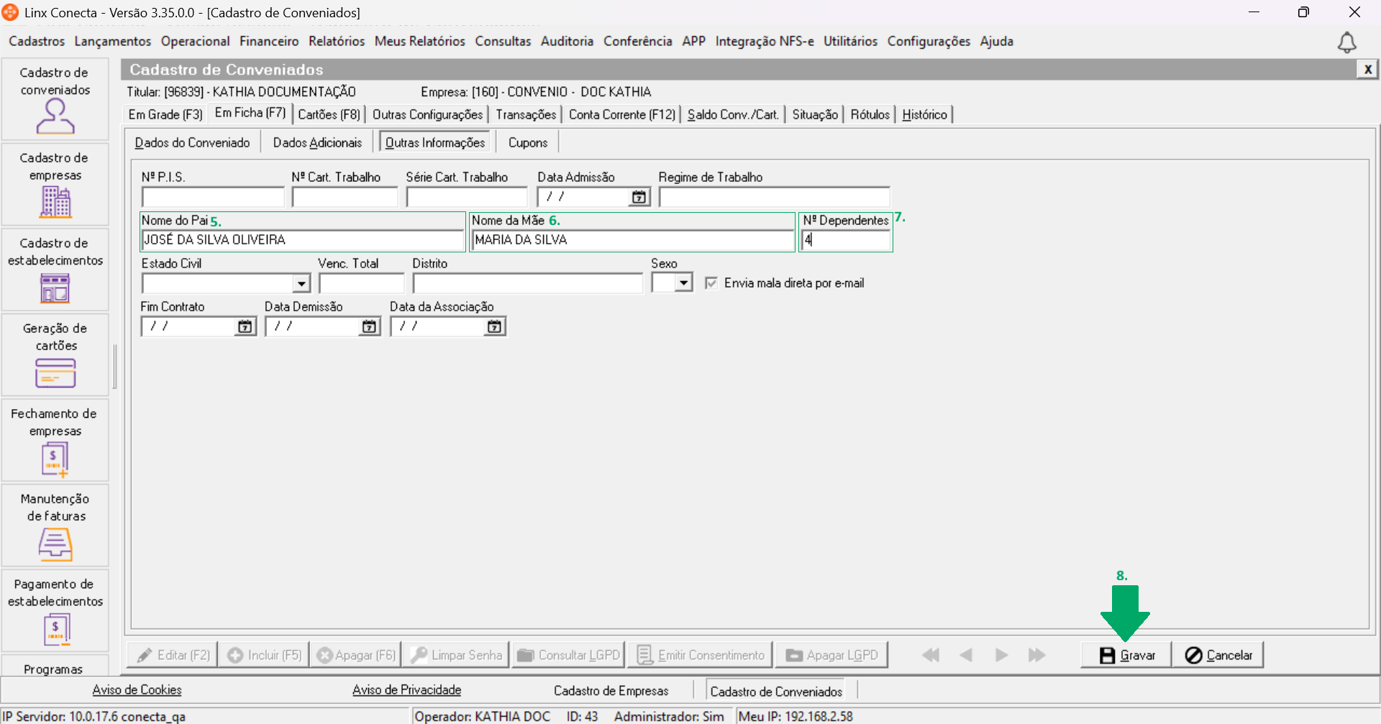Switch to the Em Grade (F3) tab
Screen dimensions: 1381x724
pos(165,115)
